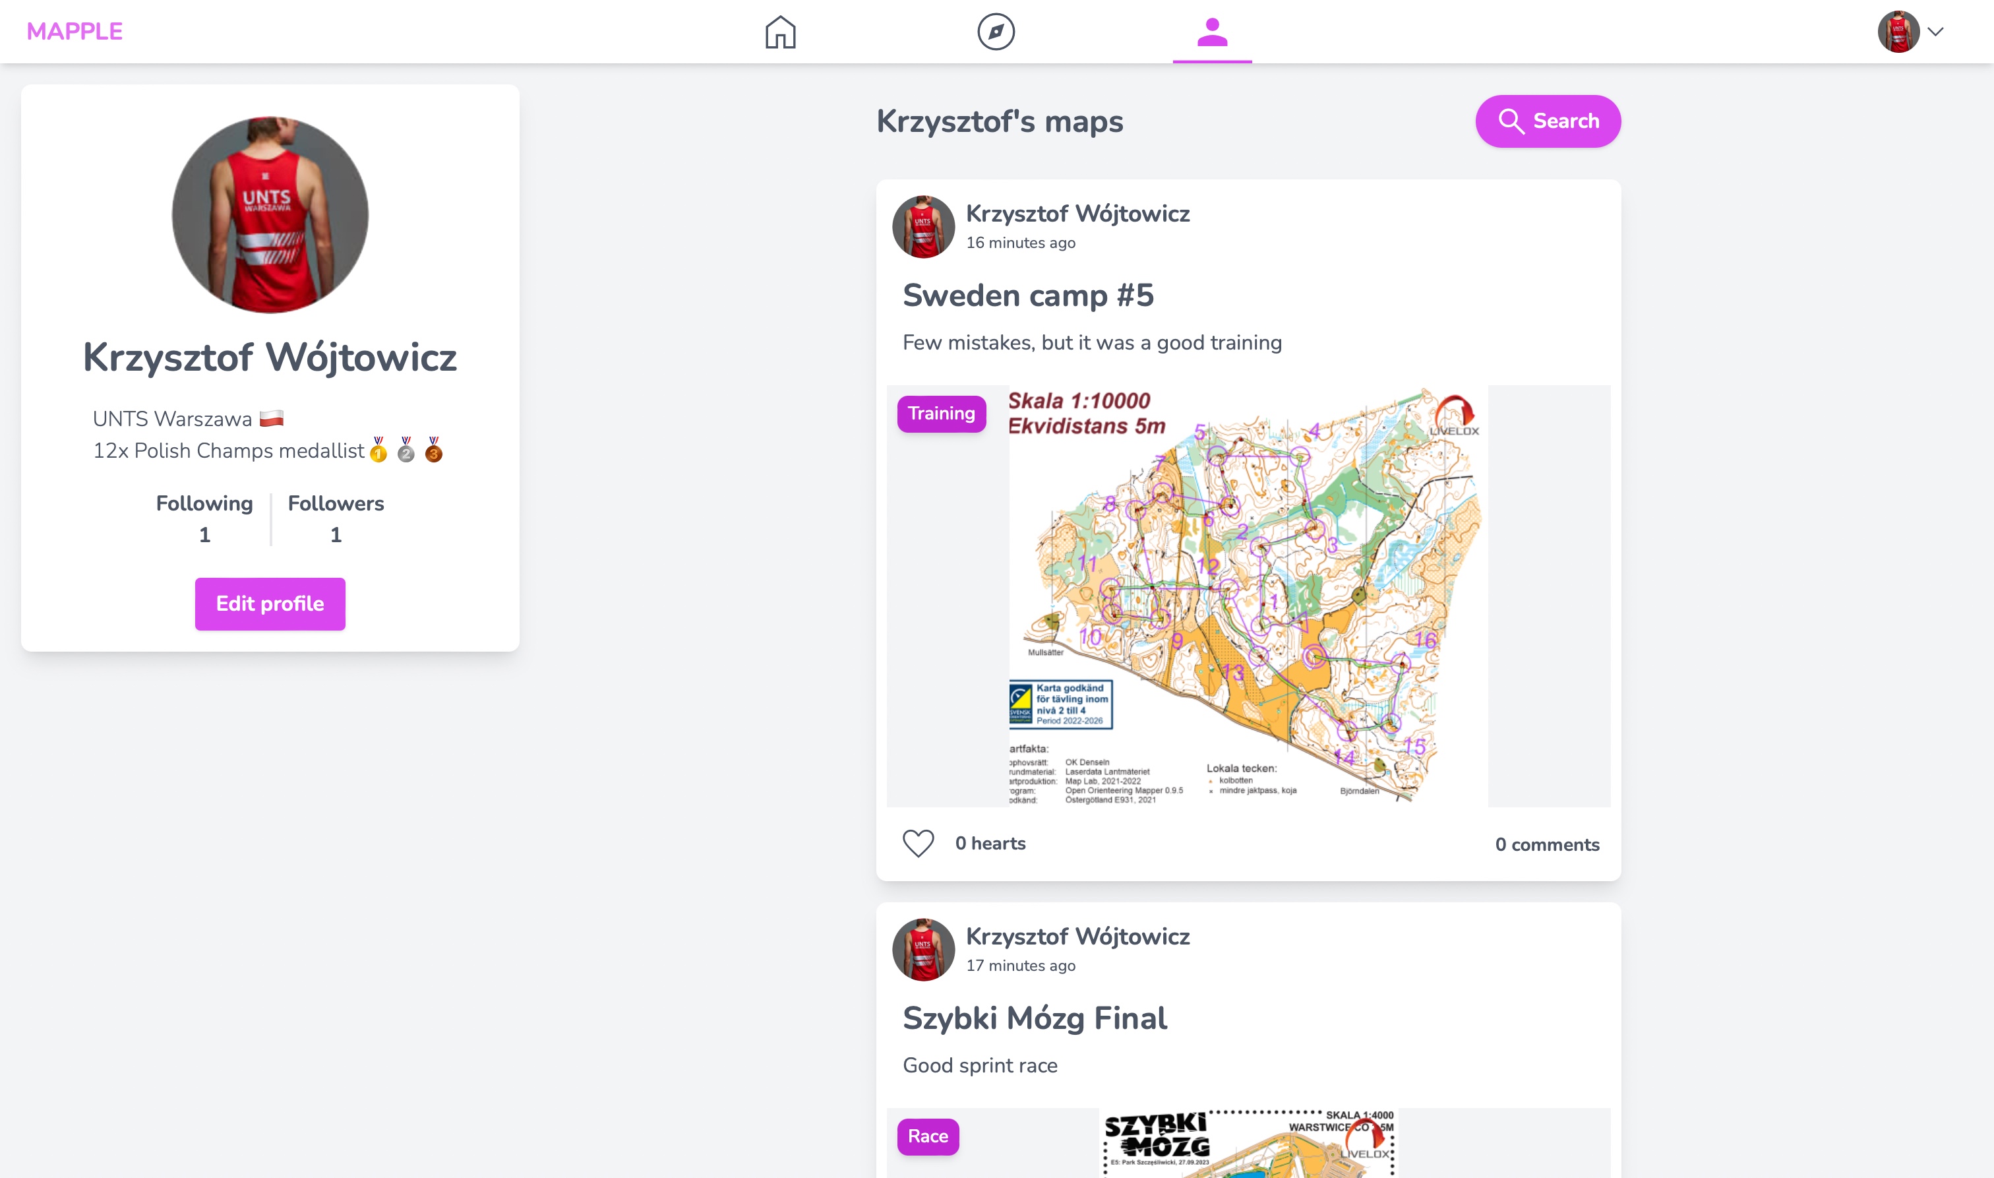Click '17 minutes ago' timestamp

point(1020,966)
